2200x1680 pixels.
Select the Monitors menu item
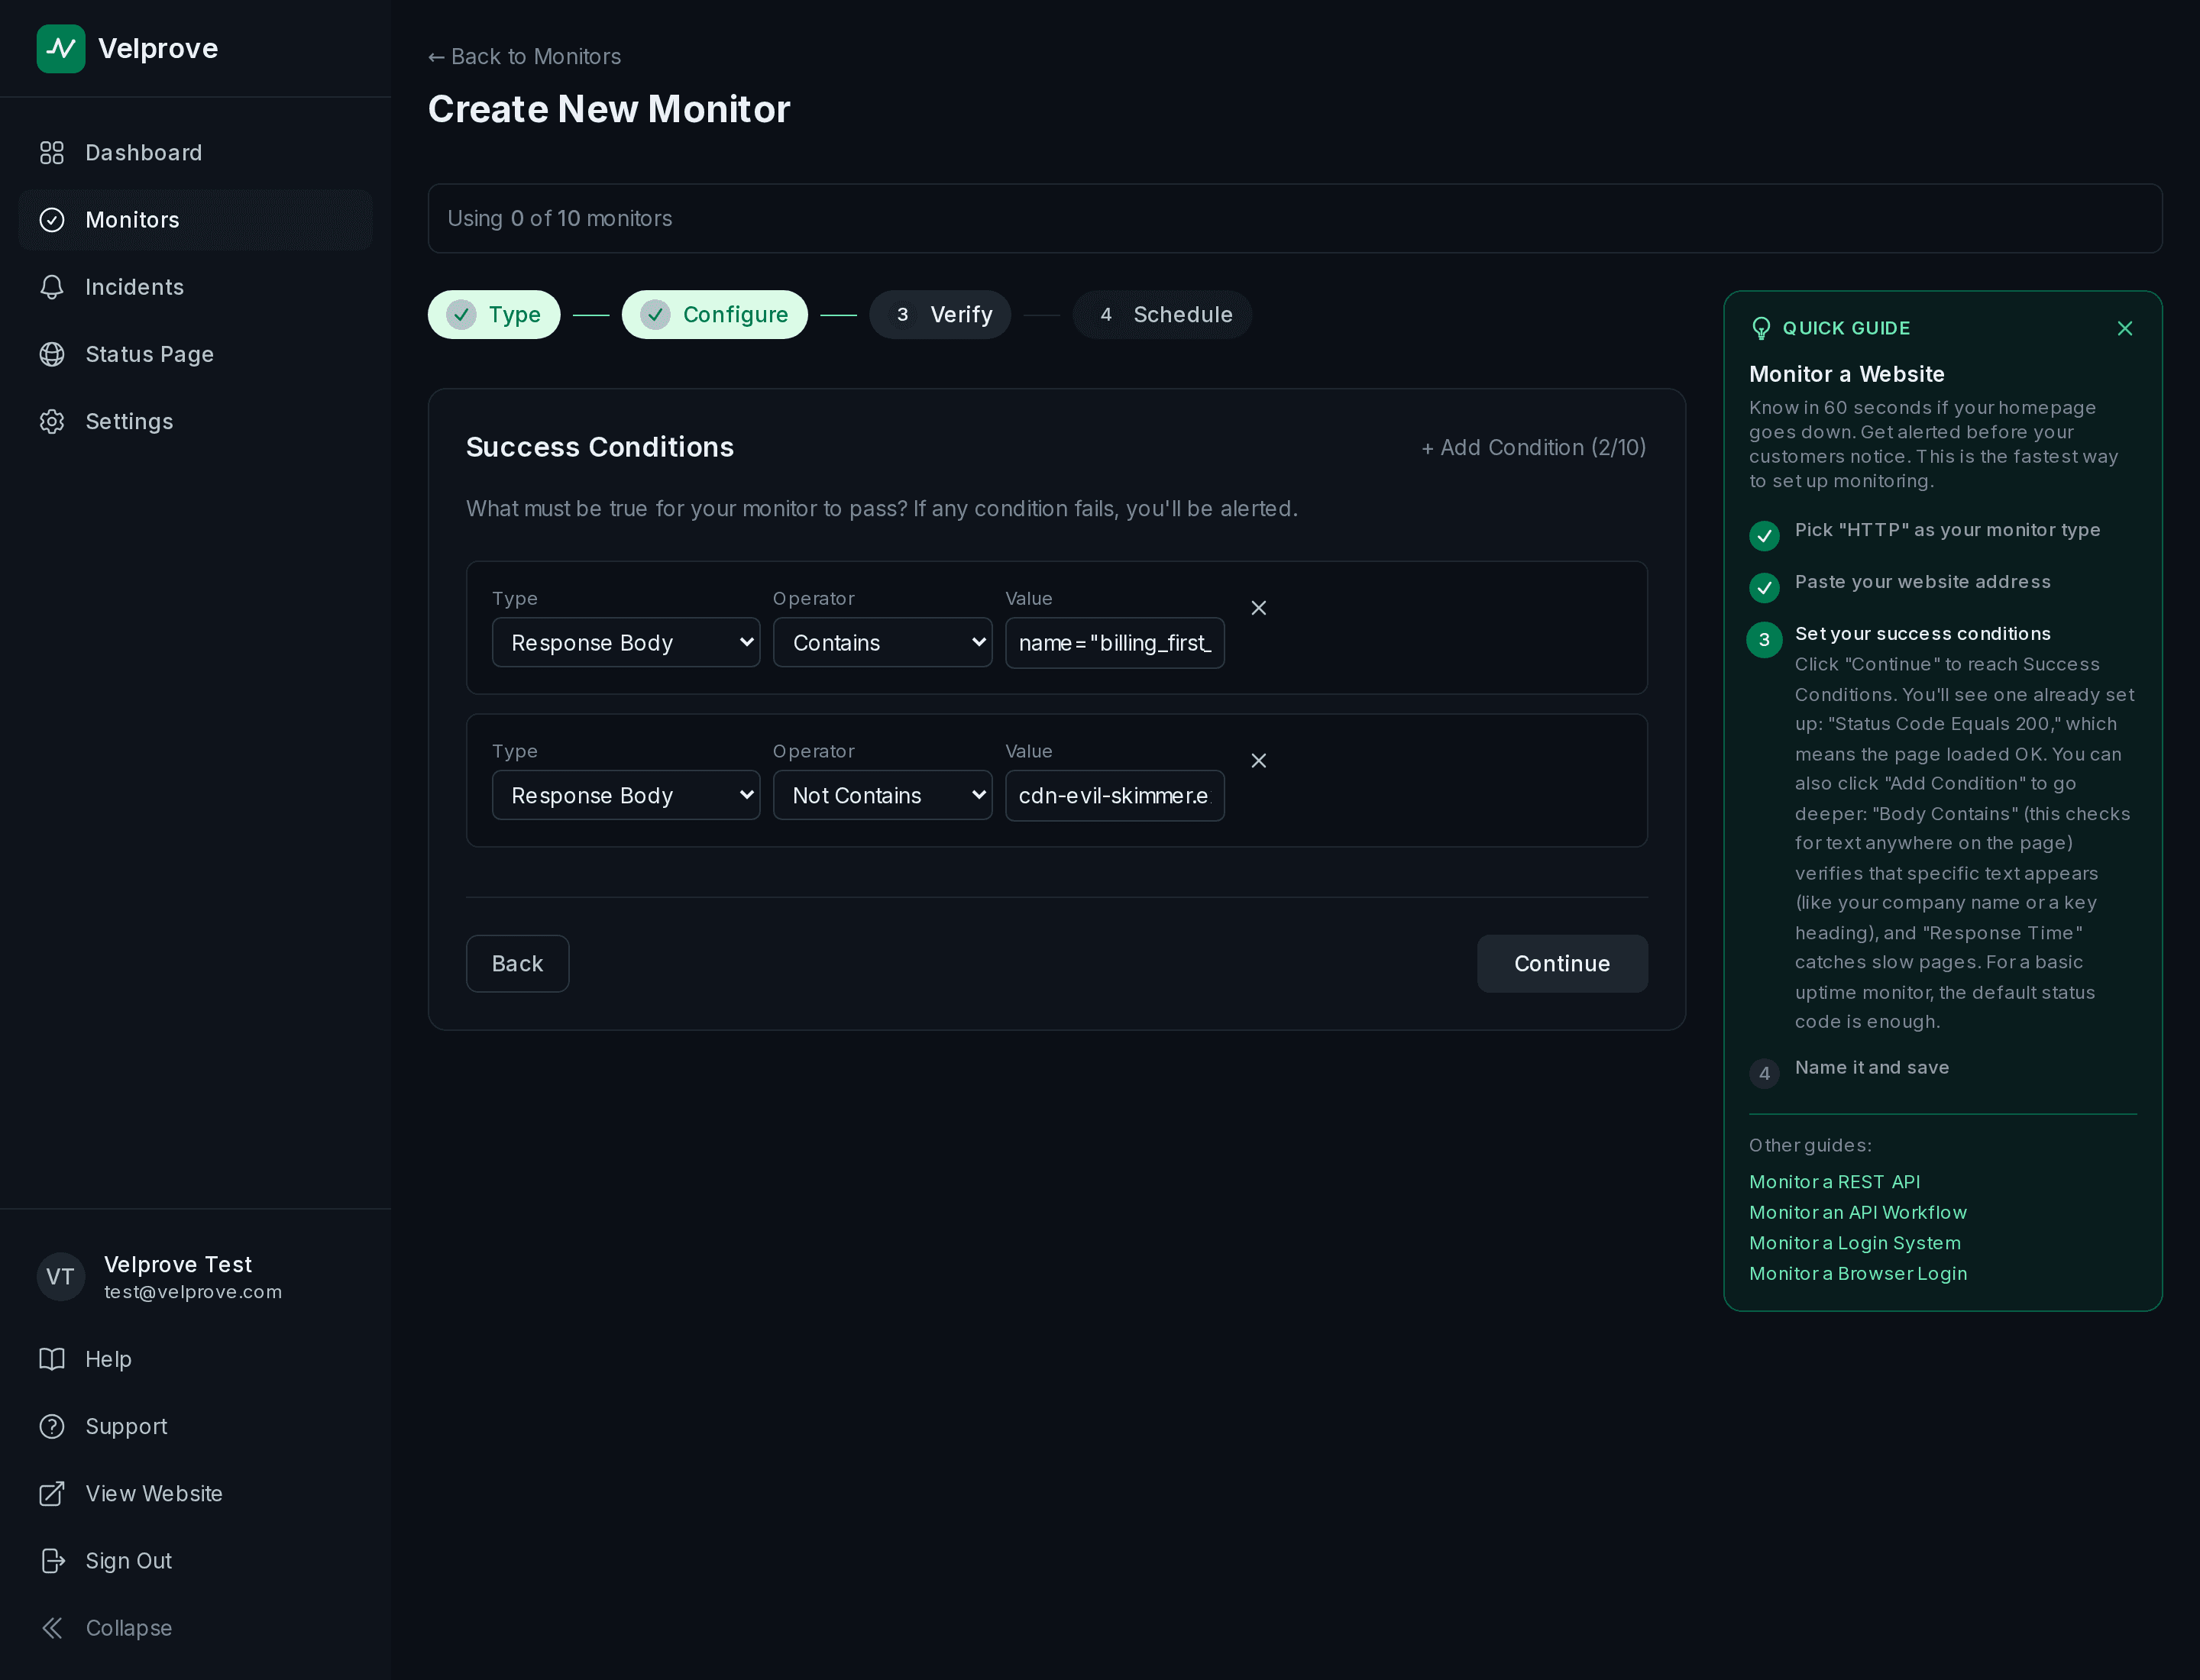pos(195,220)
